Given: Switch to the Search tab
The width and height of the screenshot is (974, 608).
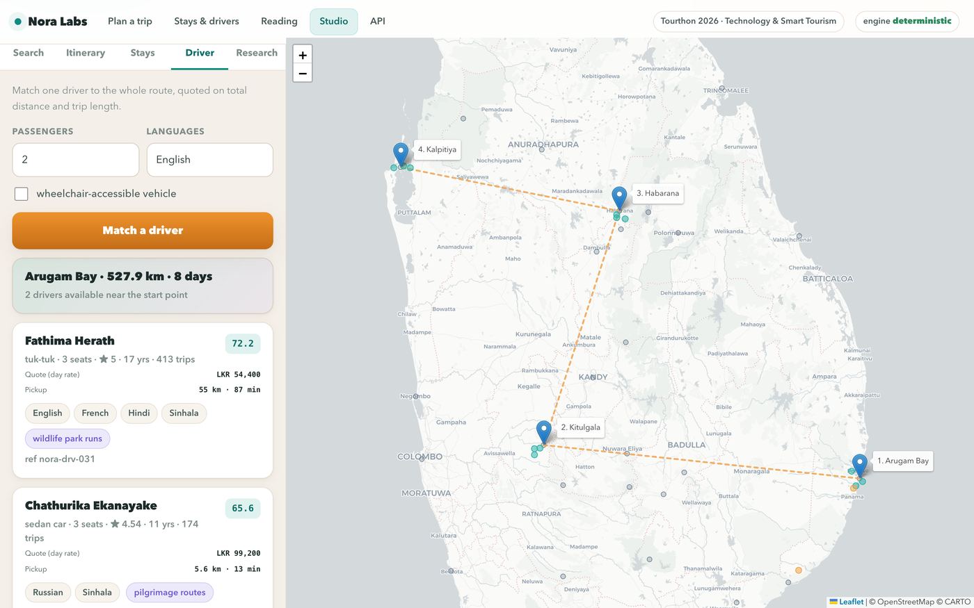Looking at the screenshot, I should [x=29, y=53].
